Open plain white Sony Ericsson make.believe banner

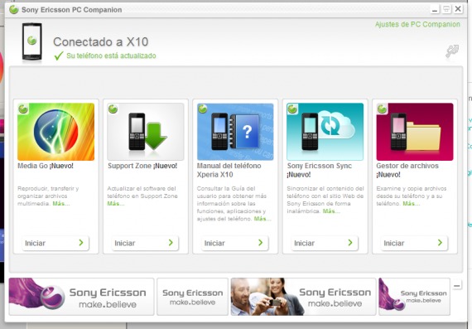pyautogui.click(x=192, y=297)
